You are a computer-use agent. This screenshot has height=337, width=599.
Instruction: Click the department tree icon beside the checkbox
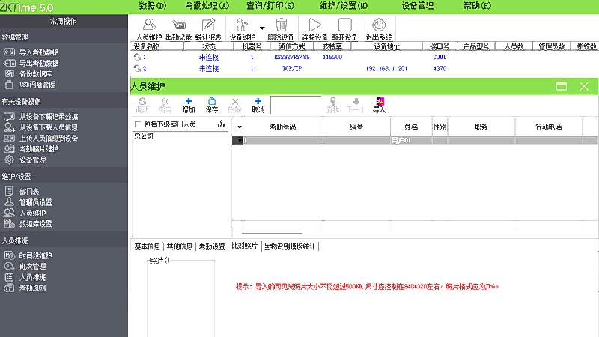(x=222, y=124)
